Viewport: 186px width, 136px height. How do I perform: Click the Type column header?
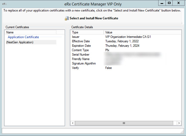click(87, 32)
